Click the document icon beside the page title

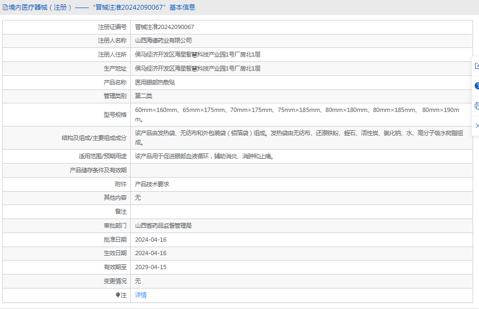[5, 8]
